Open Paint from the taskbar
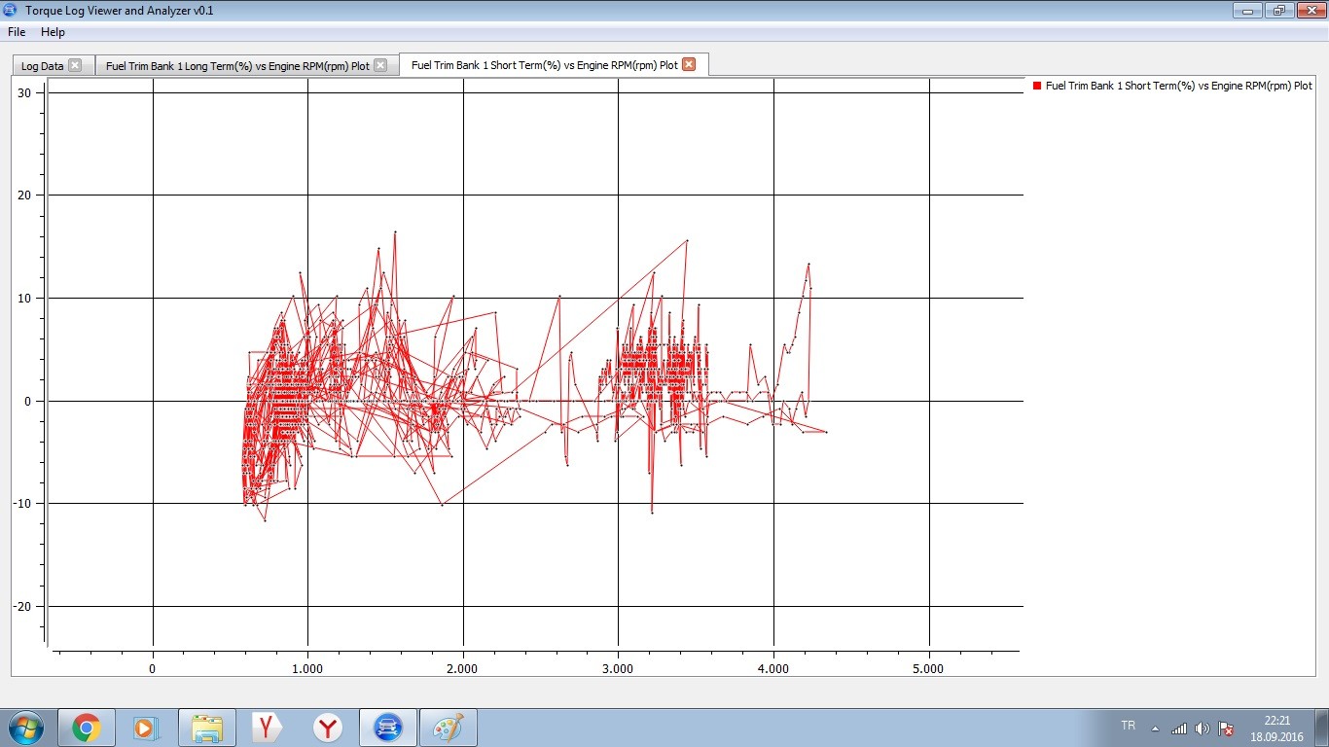 [449, 728]
